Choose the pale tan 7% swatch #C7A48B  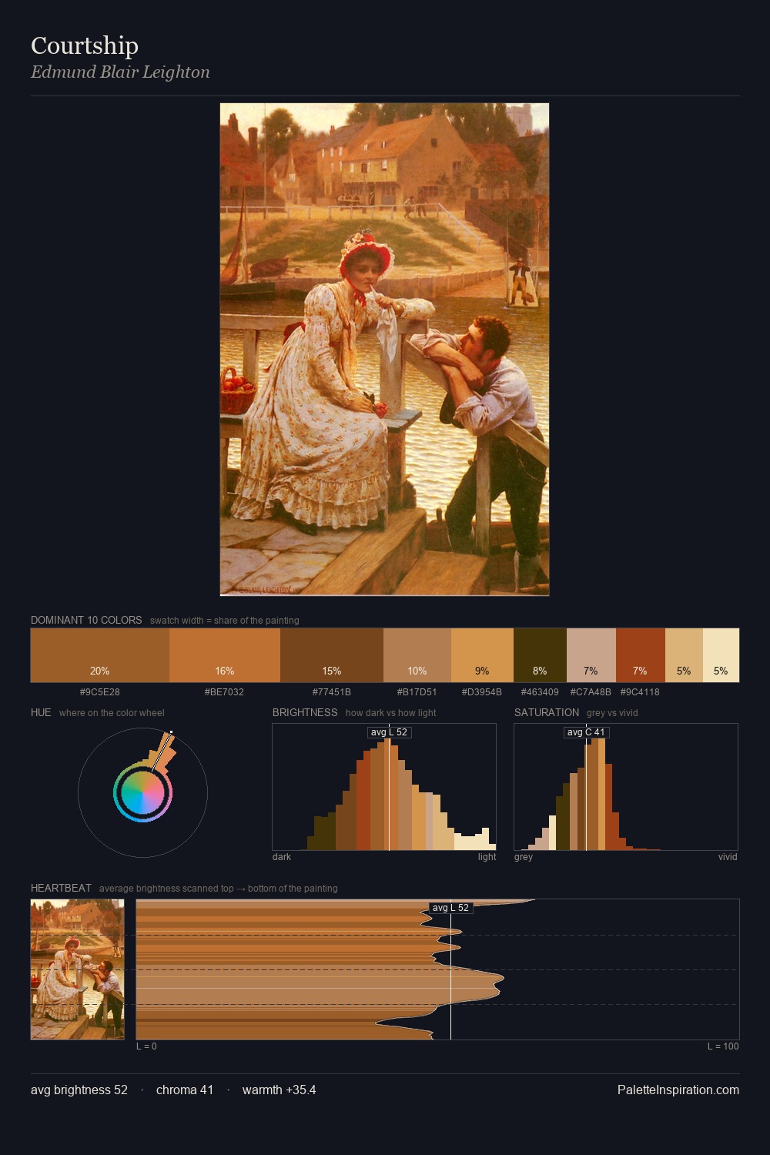coord(591,655)
